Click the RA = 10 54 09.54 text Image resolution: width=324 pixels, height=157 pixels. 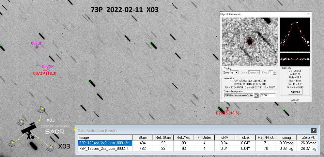point(234,87)
